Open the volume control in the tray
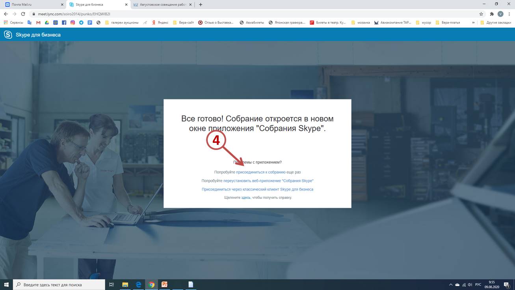 (470, 284)
